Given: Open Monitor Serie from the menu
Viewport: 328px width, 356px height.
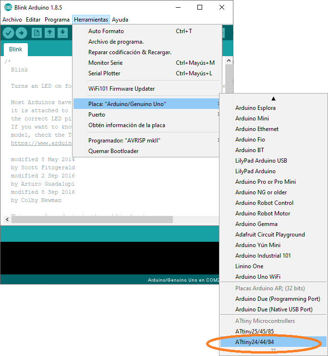Looking at the screenshot, I should [x=147, y=63].
